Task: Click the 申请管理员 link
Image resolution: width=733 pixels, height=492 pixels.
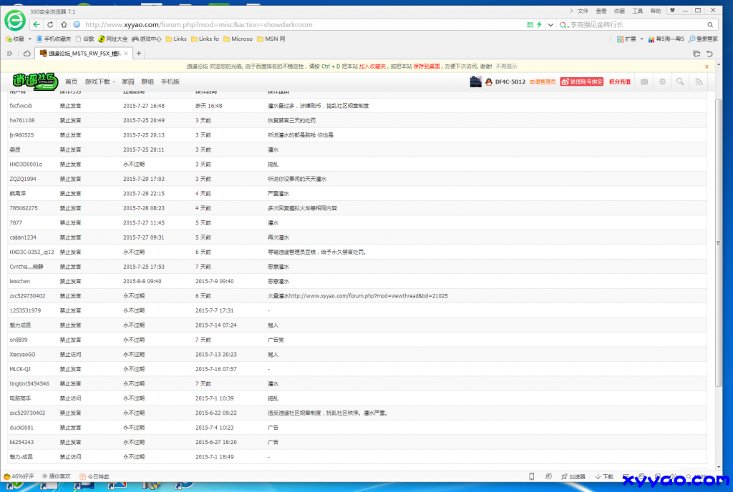Action: pyautogui.click(x=543, y=82)
